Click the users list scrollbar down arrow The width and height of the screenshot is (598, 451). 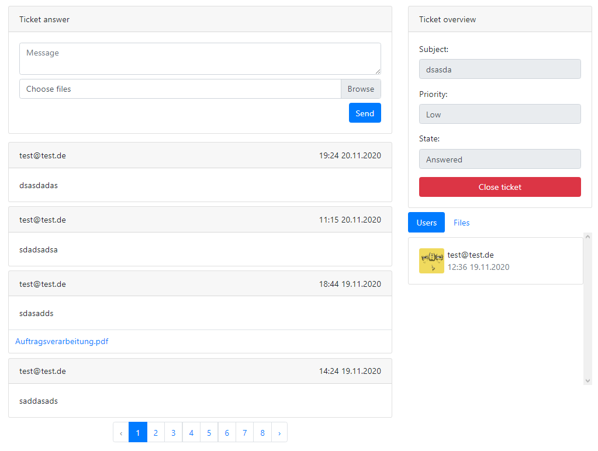point(587,381)
